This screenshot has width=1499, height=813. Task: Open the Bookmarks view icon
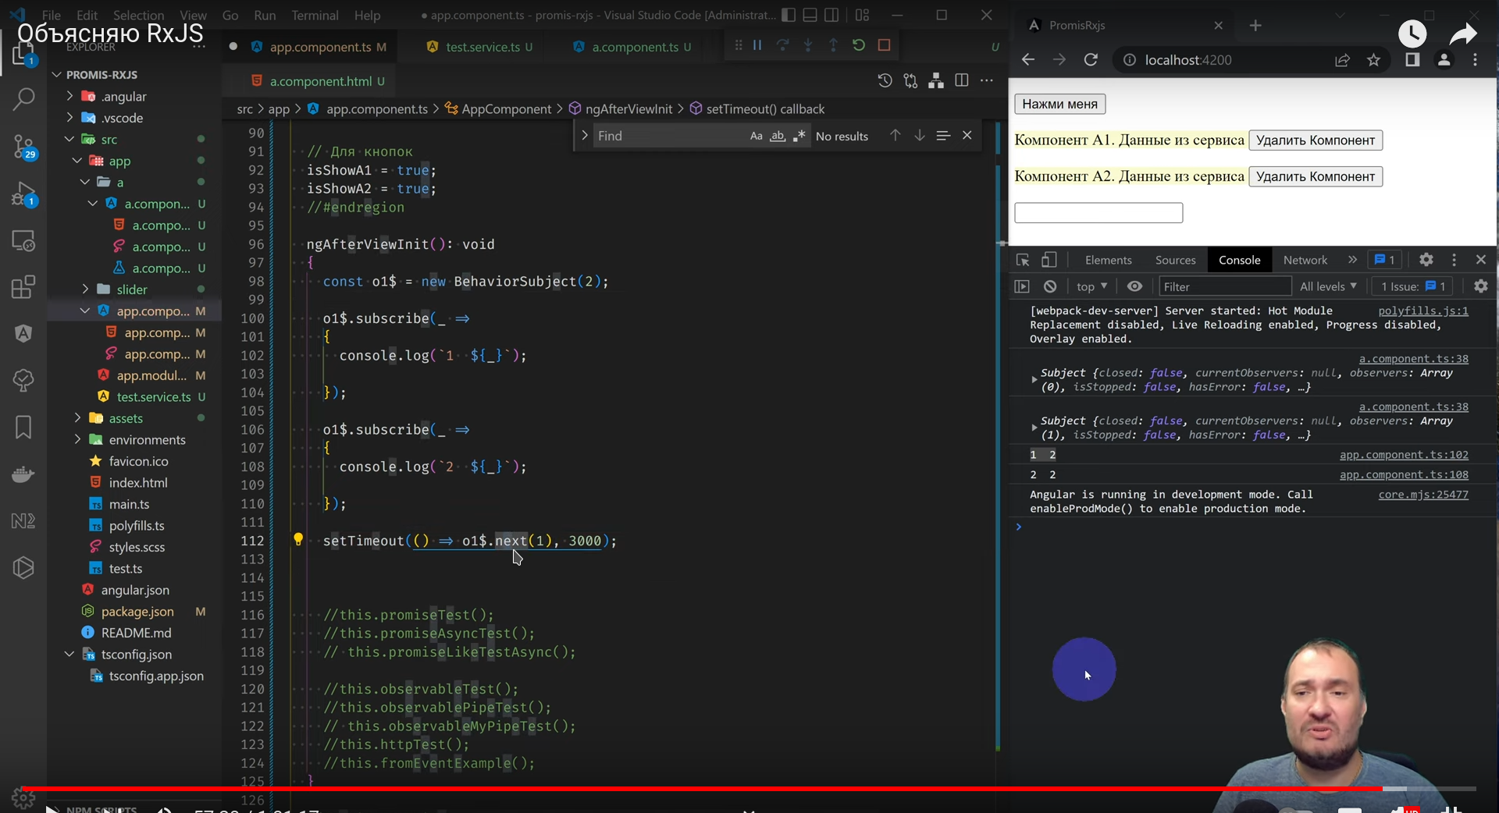(x=23, y=428)
